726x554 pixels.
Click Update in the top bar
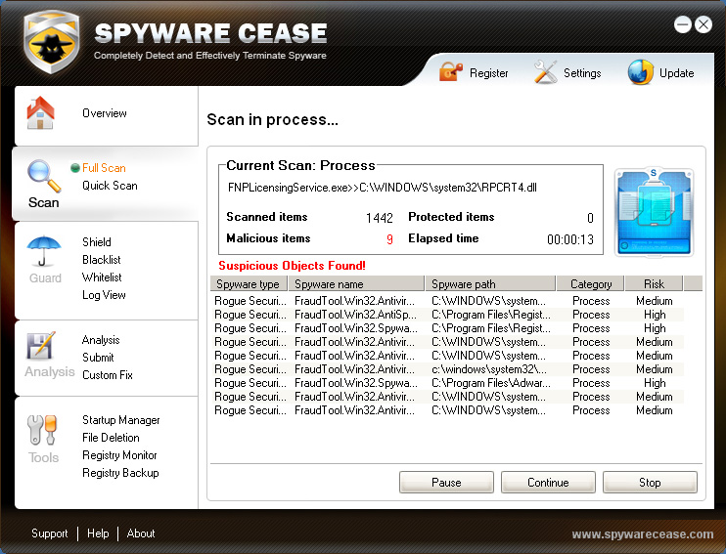pyautogui.click(x=676, y=73)
